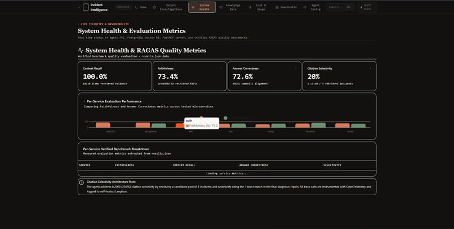This screenshot has width=454, height=229.
Task: Click the media green correctness bar
Action: click(x=358, y=125)
